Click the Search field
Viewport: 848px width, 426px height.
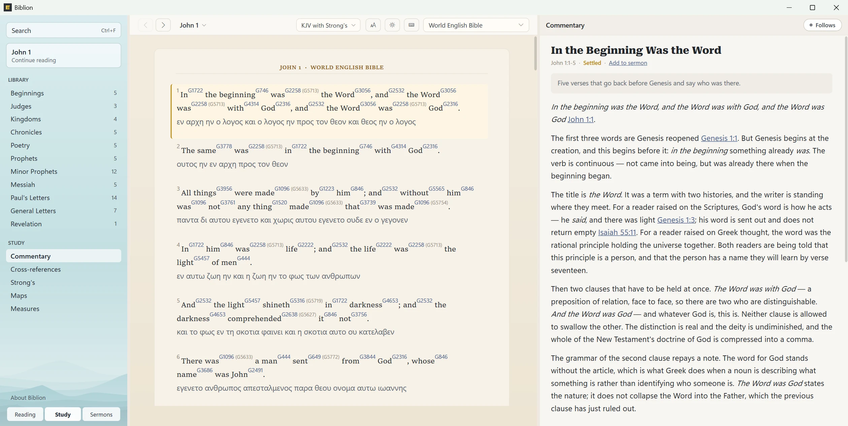point(63,31)
